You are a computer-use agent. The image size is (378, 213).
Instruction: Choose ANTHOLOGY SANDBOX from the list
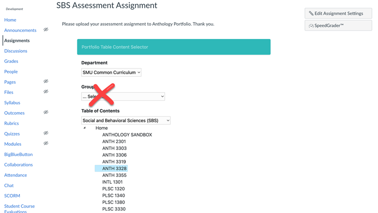click(x=127, y=135)
